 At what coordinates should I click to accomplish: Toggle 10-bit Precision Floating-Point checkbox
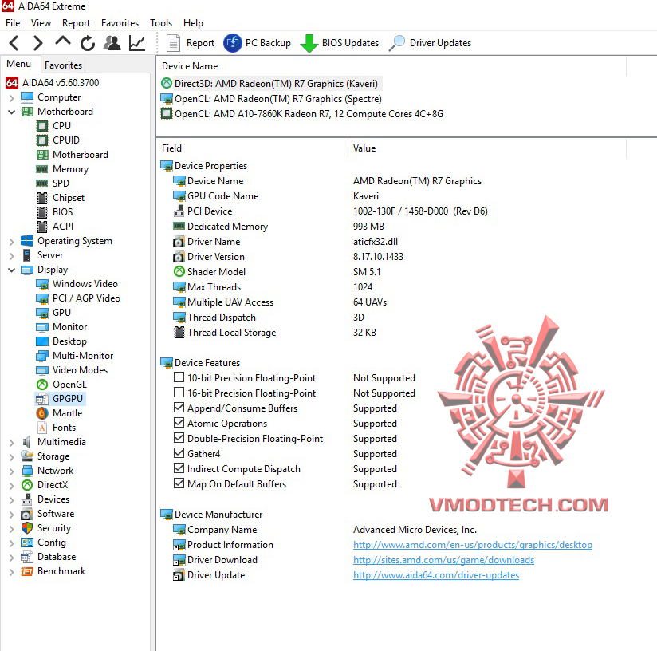click(x=179, y=377)
